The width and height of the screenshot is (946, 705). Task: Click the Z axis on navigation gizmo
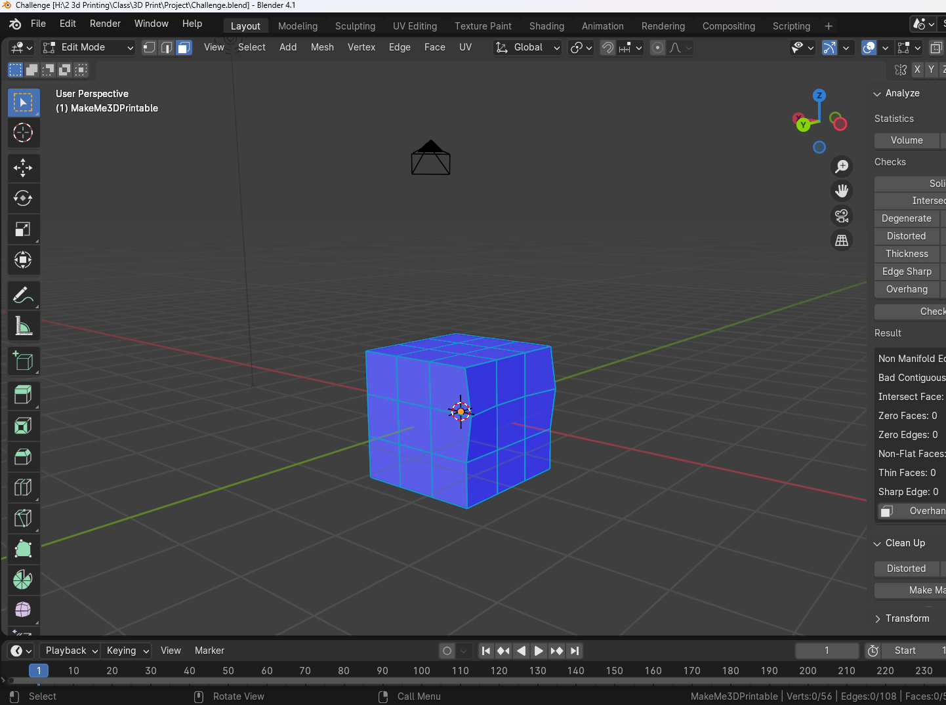click(x=819, y=96)
